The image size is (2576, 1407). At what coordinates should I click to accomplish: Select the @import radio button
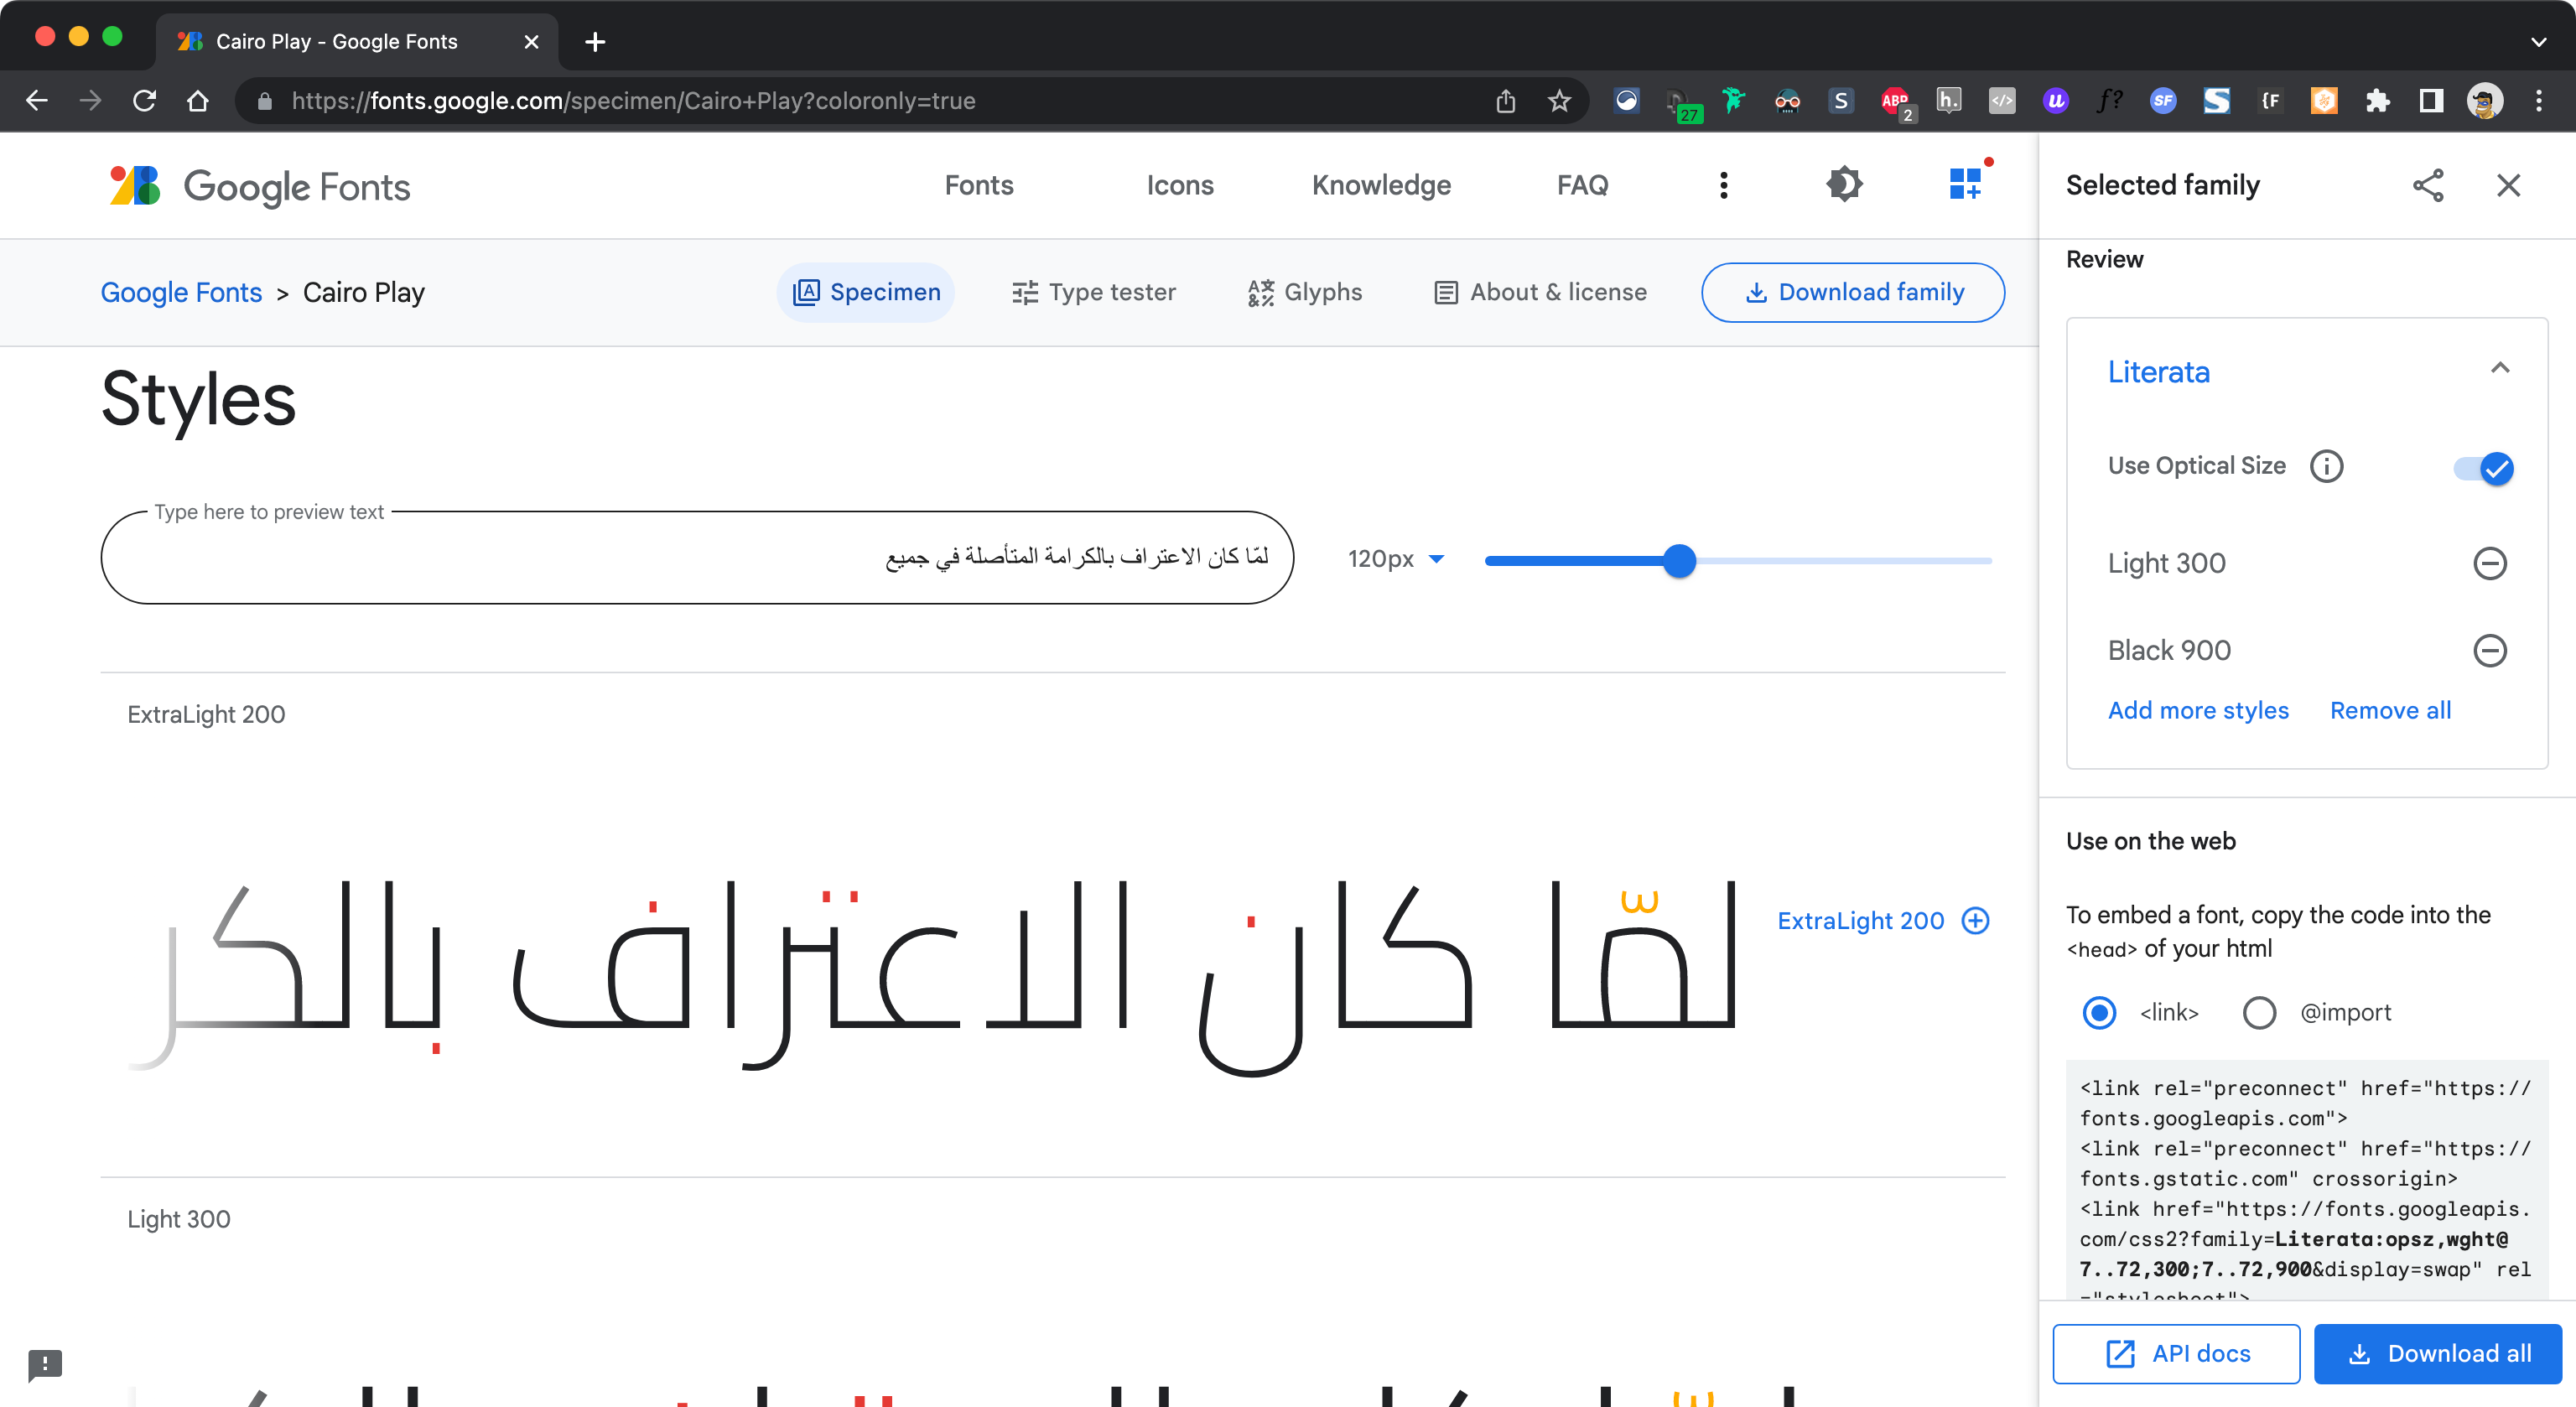tap(2259, 1013)
